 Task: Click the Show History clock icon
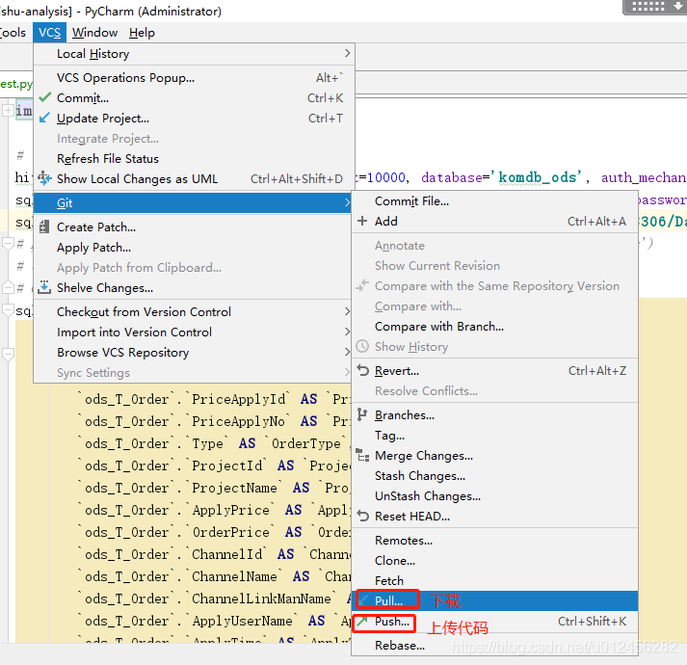click(362, 346)
